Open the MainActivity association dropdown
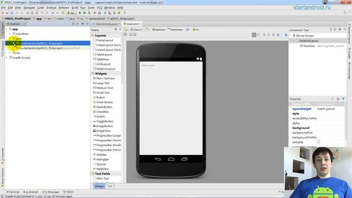The width and height of the screenshot is (352, 198). point(175,29)
